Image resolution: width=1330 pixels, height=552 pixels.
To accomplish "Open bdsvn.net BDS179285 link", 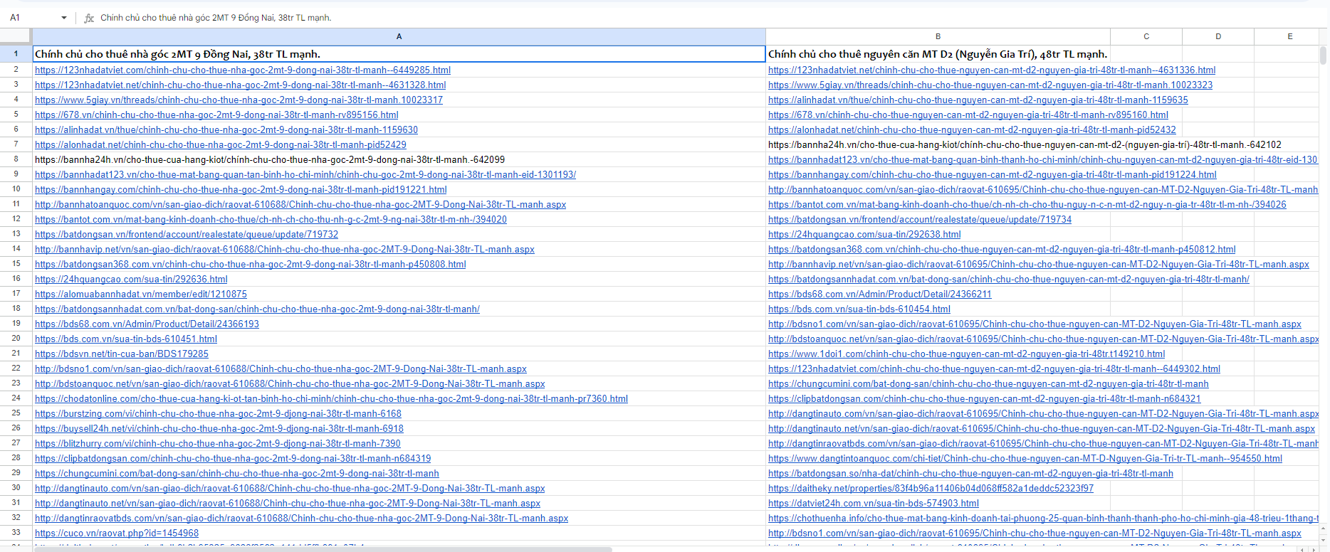I will tap(122, 354).
